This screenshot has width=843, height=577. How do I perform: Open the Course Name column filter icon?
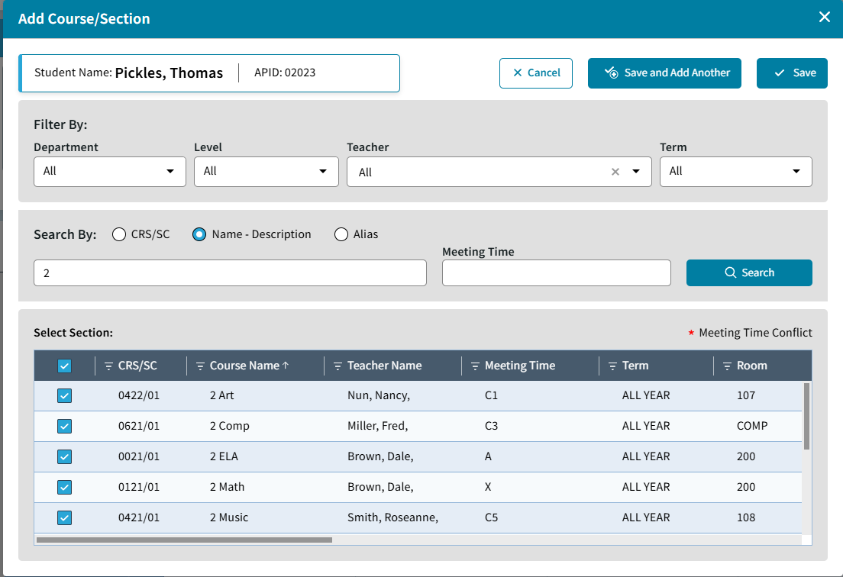200,366
